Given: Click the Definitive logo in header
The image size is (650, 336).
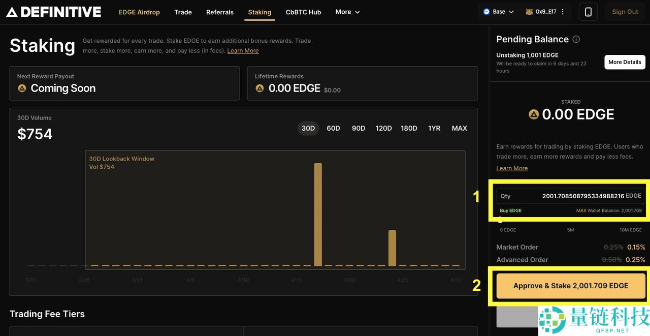Looking at the screenshot, I should tap(54, 12).
